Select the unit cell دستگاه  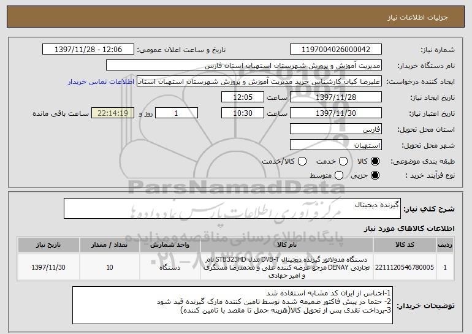click(170, 267)
